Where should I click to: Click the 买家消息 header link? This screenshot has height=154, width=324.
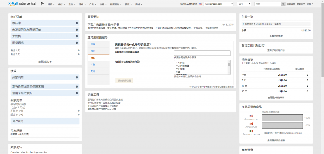(x=291, y=4)
